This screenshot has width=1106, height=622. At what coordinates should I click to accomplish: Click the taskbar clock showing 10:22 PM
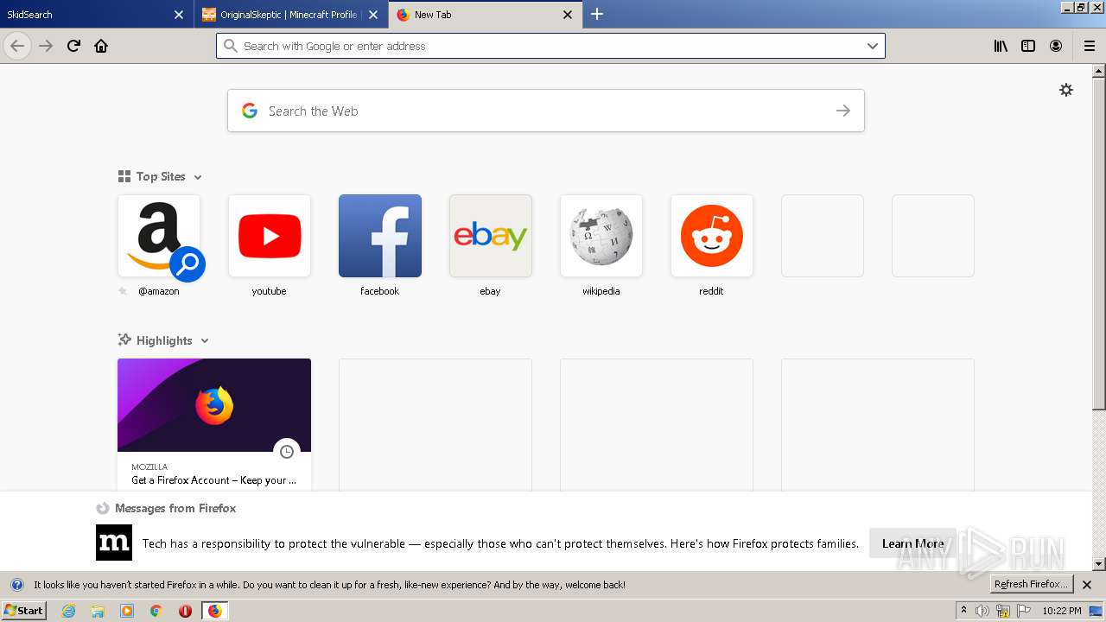pos(1061,611)
